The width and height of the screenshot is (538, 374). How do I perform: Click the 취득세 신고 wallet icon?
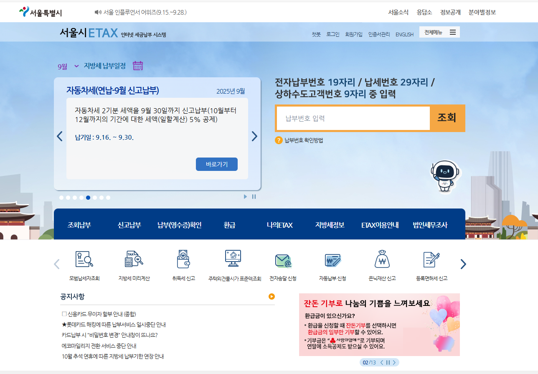click(183, 259)
